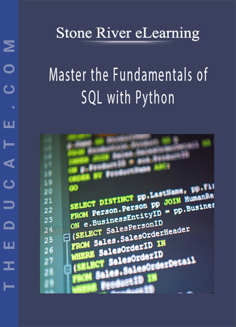Click the Stone River eLearning heading

(x=128, y=33)
